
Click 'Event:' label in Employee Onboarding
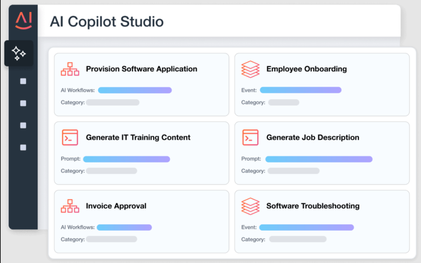(x=249, y=90)
